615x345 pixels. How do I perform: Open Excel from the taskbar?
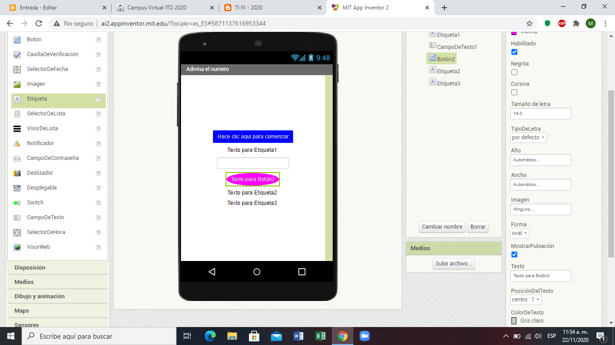pos(320,336)
